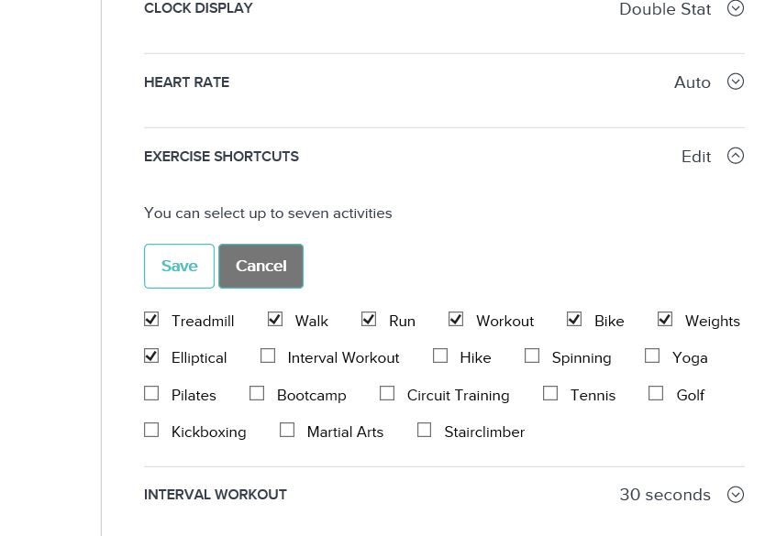
Task: Disable the Walk exercise shortcut
Action: (275, 319)
